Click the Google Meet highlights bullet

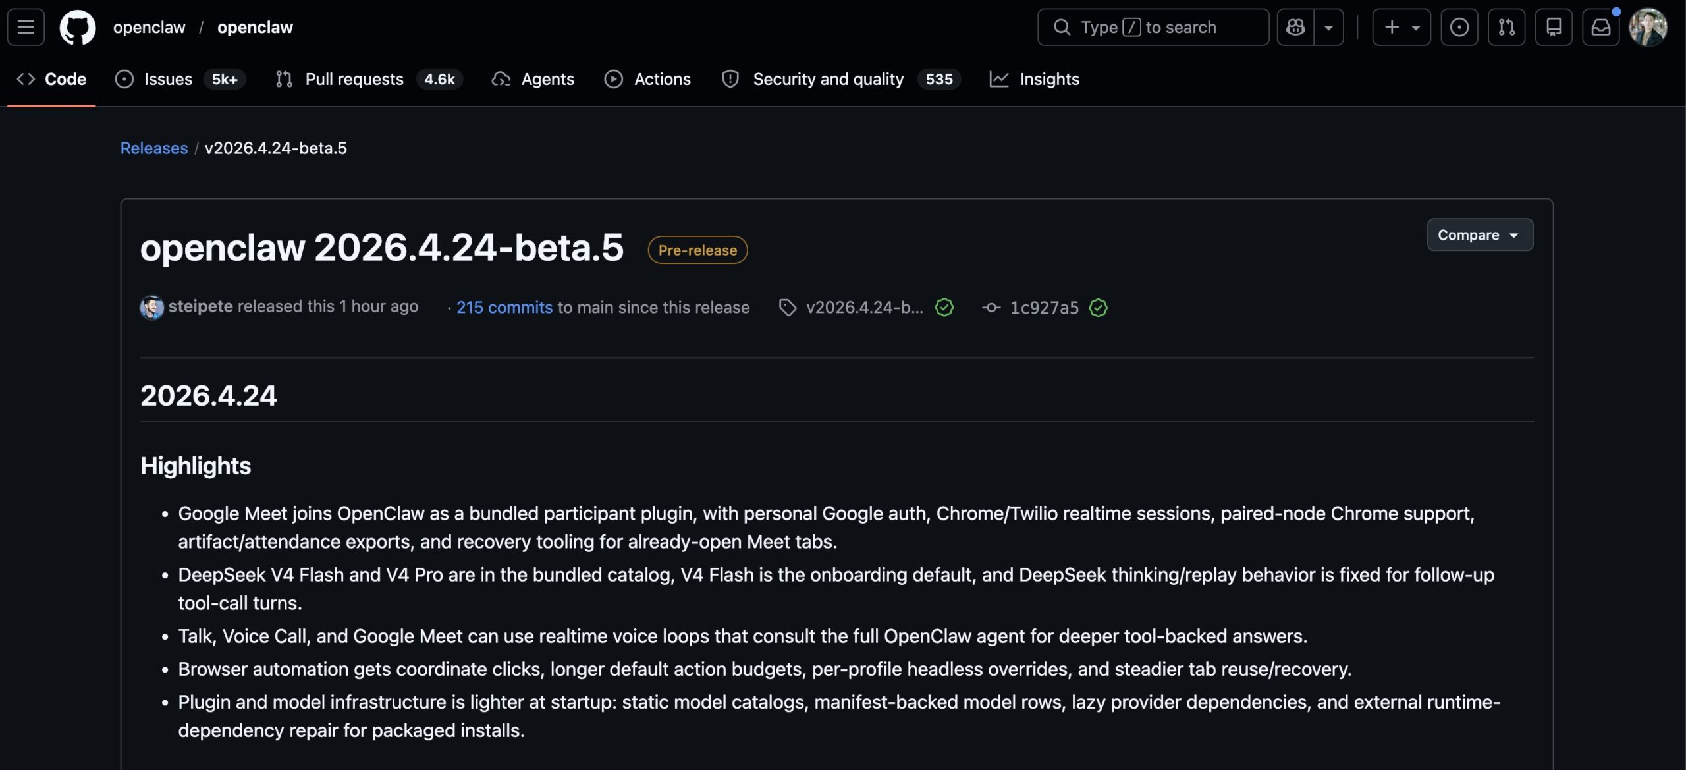[827, 528]
